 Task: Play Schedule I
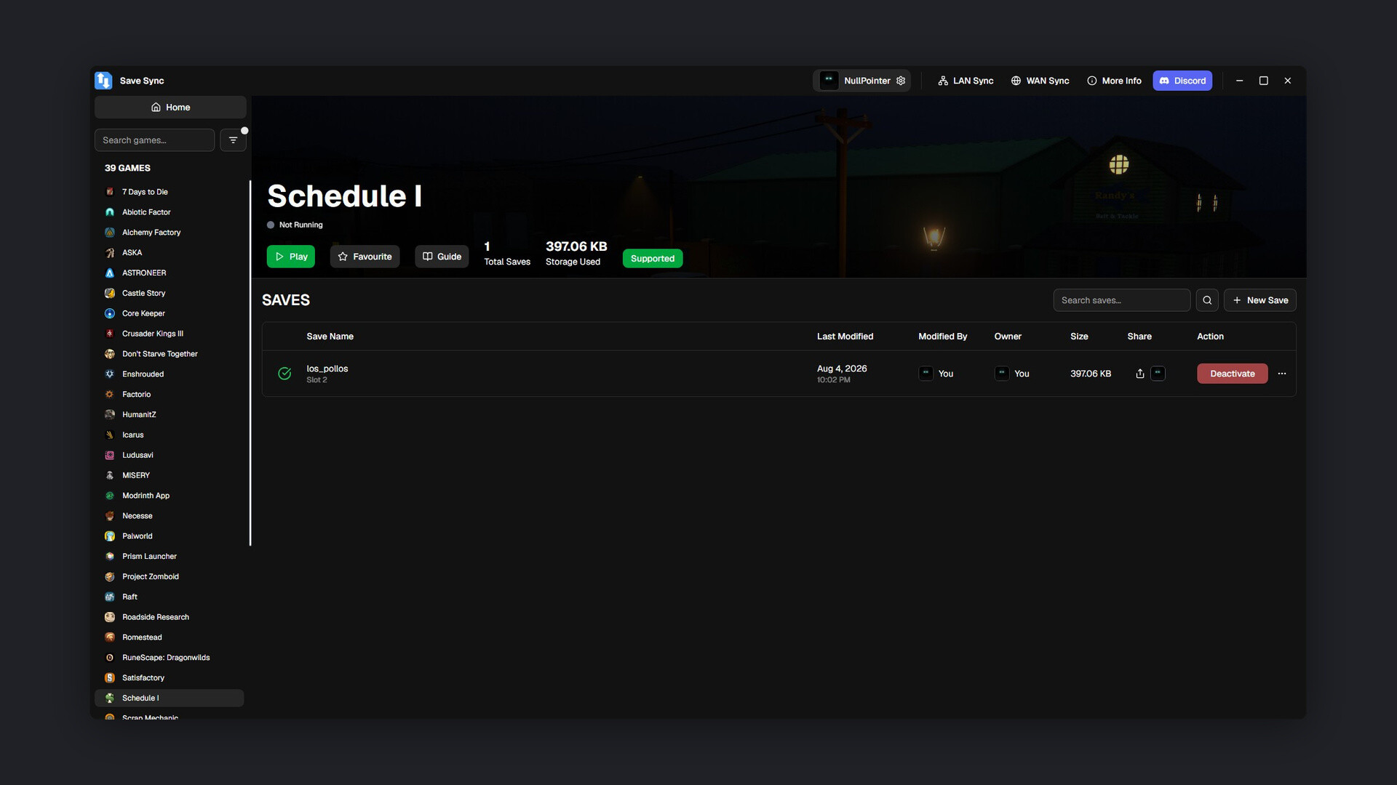coord(290,257)
